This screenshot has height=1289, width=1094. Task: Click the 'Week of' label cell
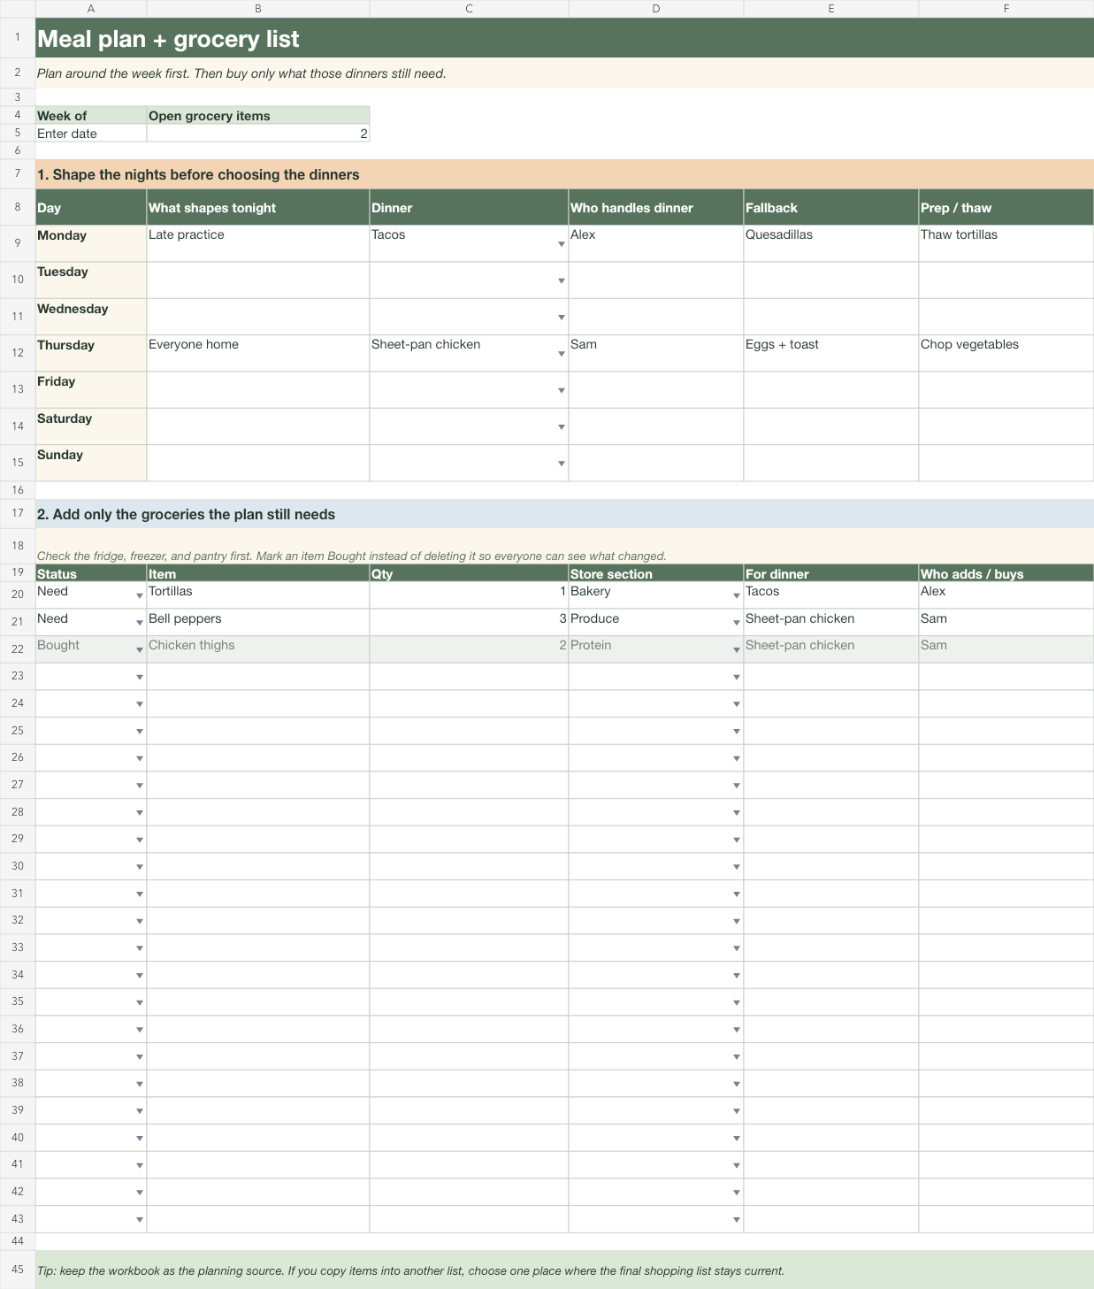tap(91, 116)
